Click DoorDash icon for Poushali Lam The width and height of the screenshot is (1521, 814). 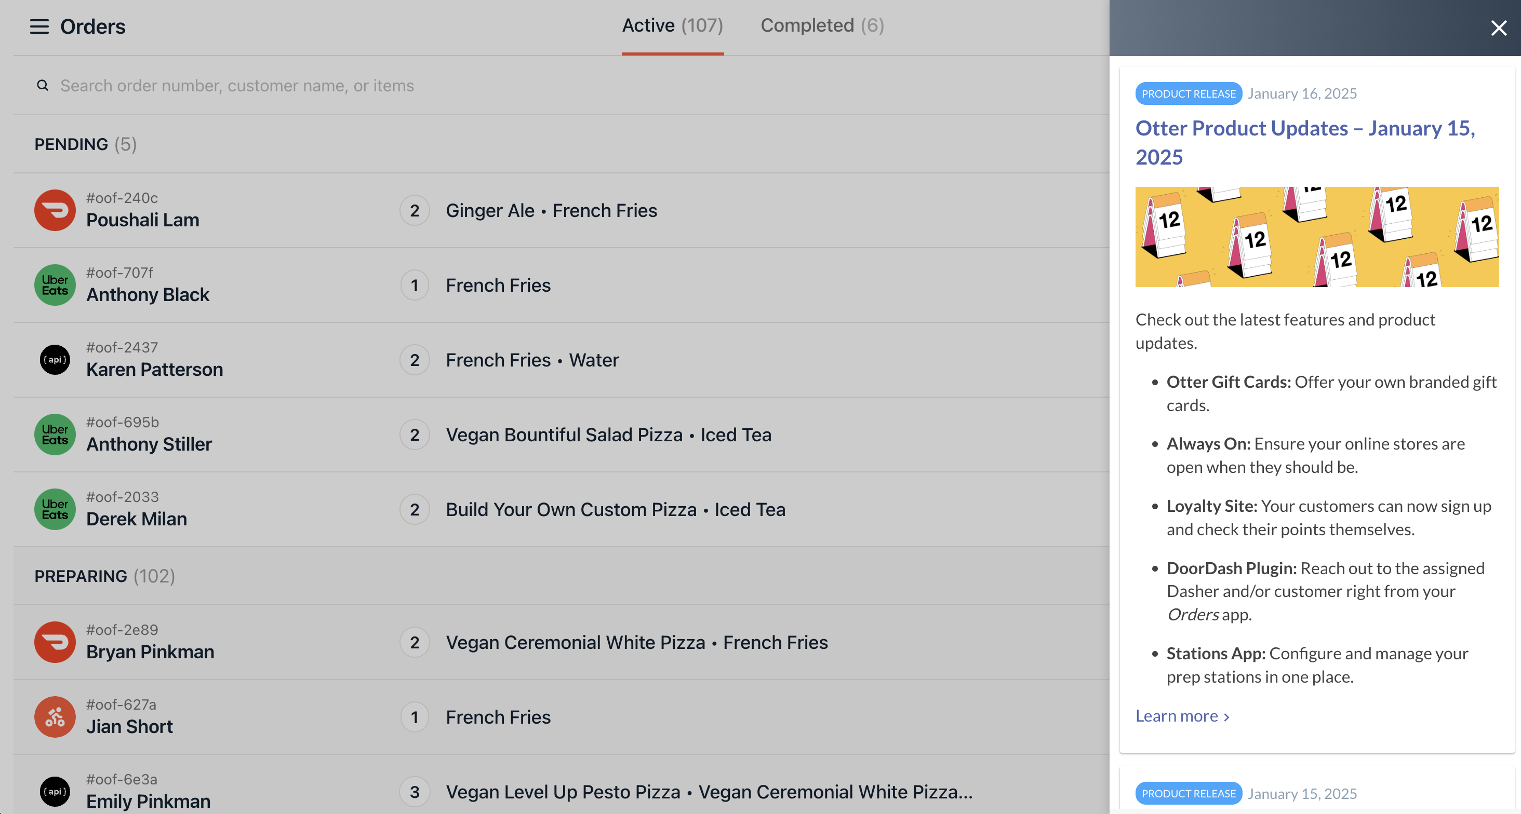(x=55, y=210)
